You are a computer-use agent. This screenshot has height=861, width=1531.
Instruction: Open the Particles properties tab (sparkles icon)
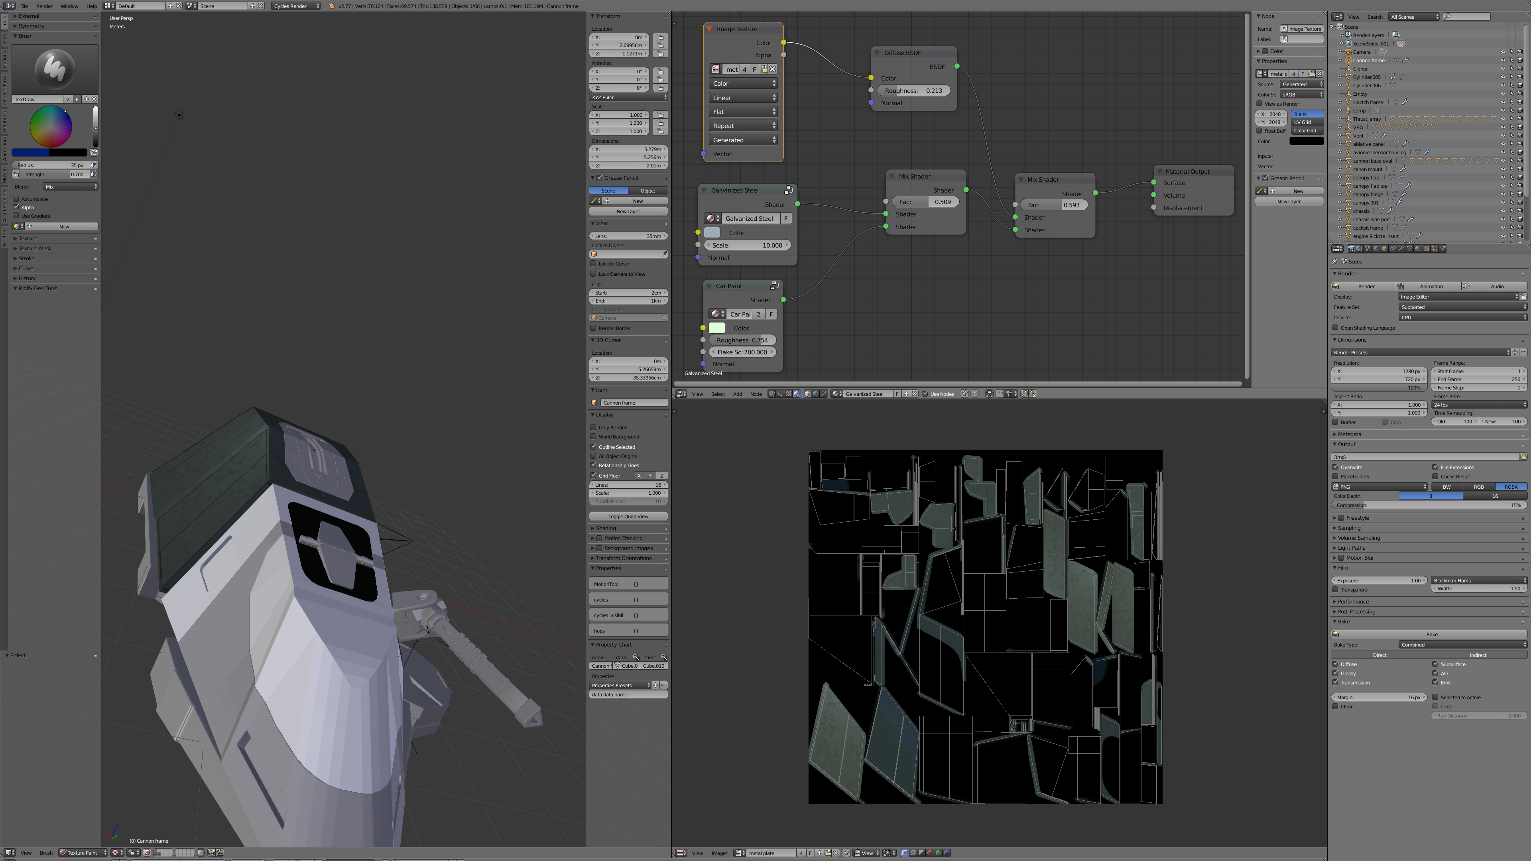click(x=1435, y=248)
